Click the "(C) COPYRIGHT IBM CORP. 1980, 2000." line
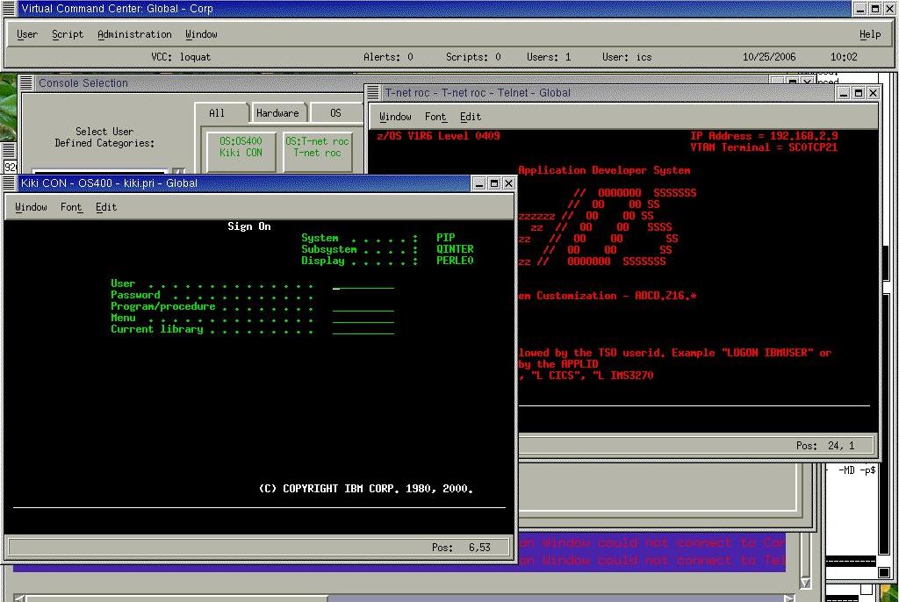The width and height of the screenshot is (899, 602). point(366,489)
